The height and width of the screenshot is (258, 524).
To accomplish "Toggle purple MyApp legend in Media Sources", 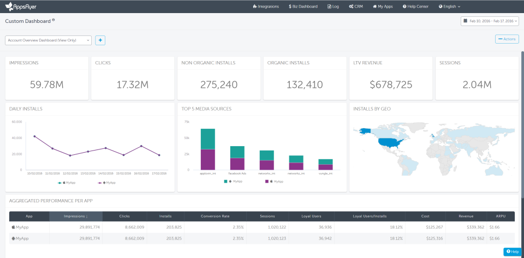I will 275,181.
